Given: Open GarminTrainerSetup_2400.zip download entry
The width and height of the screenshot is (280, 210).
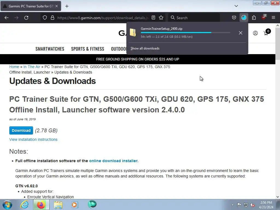Looking at the screenshot, I should pyautogui.click(x=182, y=33).
